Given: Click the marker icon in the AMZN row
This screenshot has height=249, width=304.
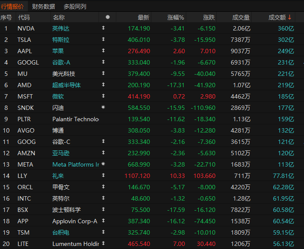Looking at the screenshot, I should [103, 153].
